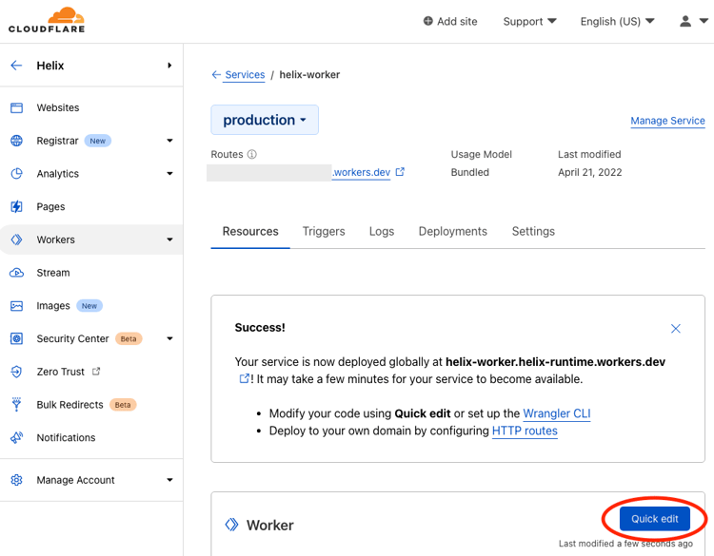This screenshot has width=714, height=556.
Task: Open the English (US) language dropdown
Action: click(617, 21)
